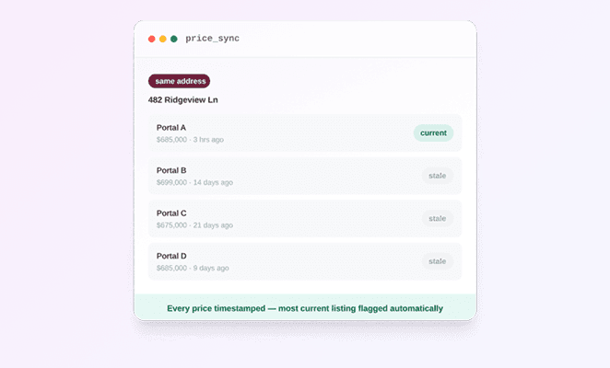Select Portal D 9 days ago text
Image resolution: width=610 pixels, height=368 pixels.
[211, 268]
